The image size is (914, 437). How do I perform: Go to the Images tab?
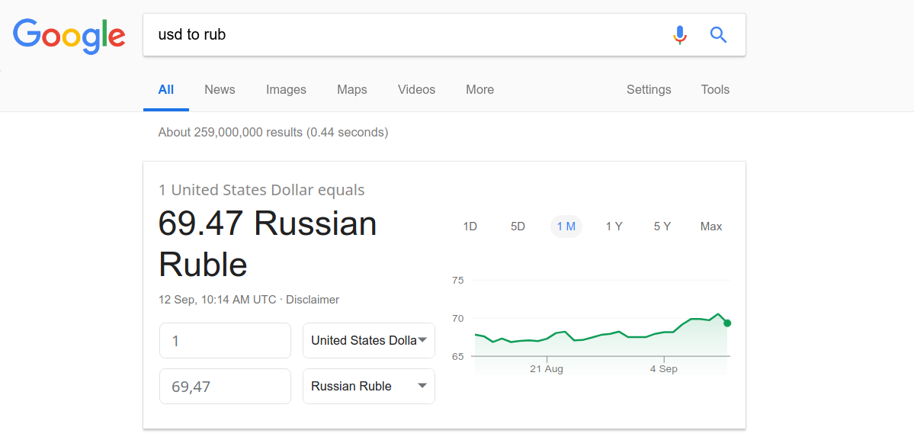tap(286, 89)
